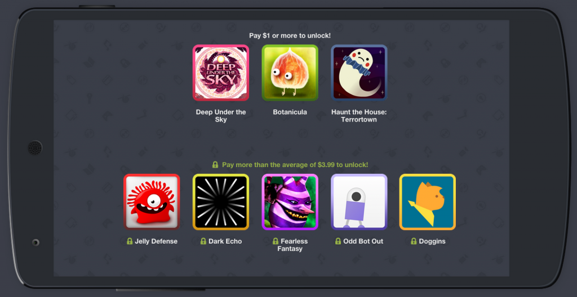The image size is (577, 297).
Task: Click Pay more than the average text
Action: (x=295, y=165)
